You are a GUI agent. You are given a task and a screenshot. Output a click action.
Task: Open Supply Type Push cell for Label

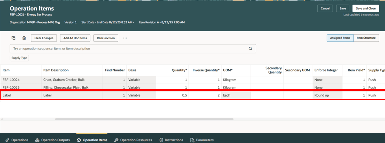click(x=376, y=95)
